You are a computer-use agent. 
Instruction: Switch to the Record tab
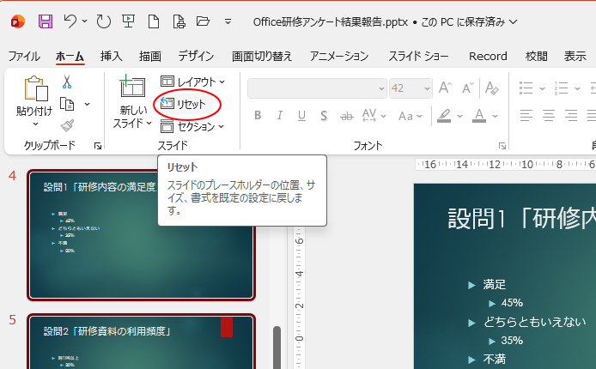pyautogui.click(x=488, y=57)
